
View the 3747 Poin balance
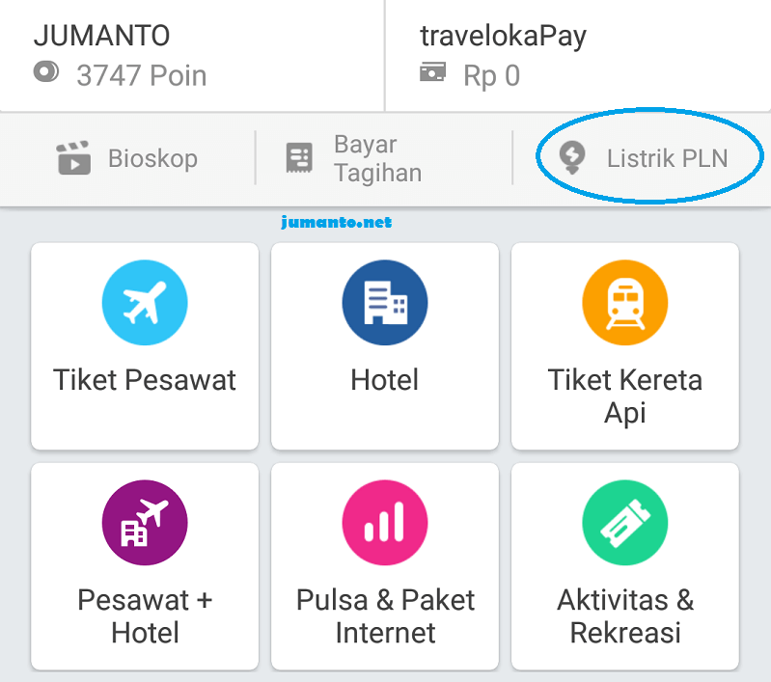142,75
